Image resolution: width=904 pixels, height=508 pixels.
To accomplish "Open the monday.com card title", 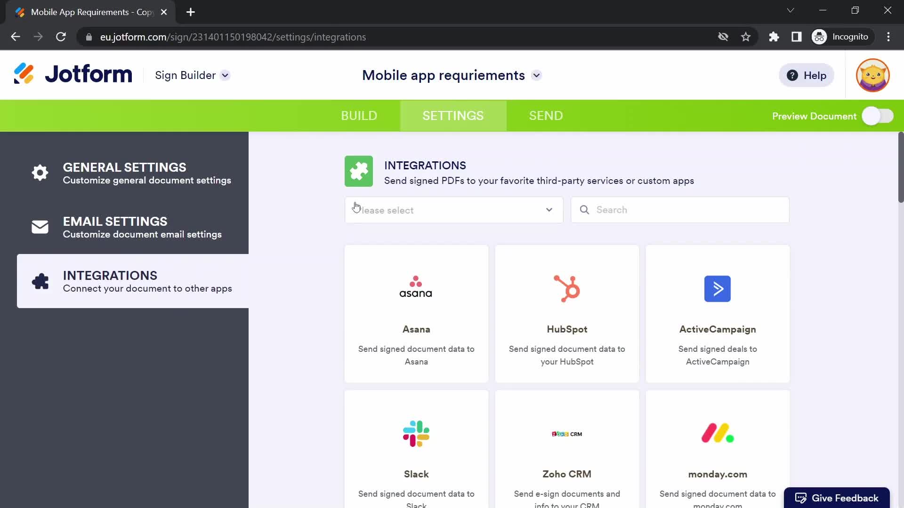I will click(x=718, y=474).
